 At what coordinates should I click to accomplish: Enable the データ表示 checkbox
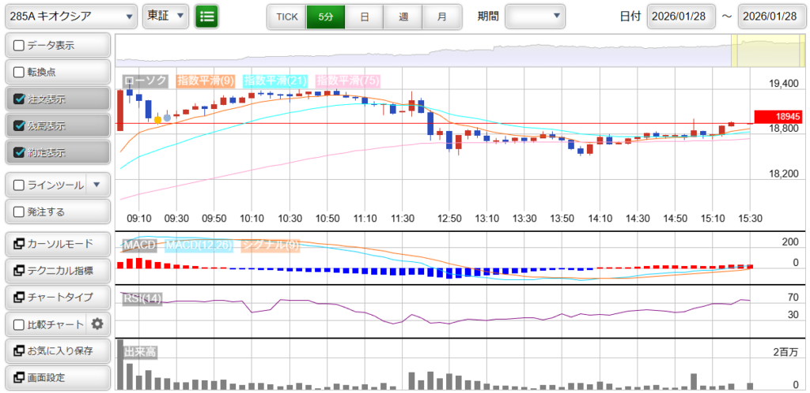tap(19, 46)
